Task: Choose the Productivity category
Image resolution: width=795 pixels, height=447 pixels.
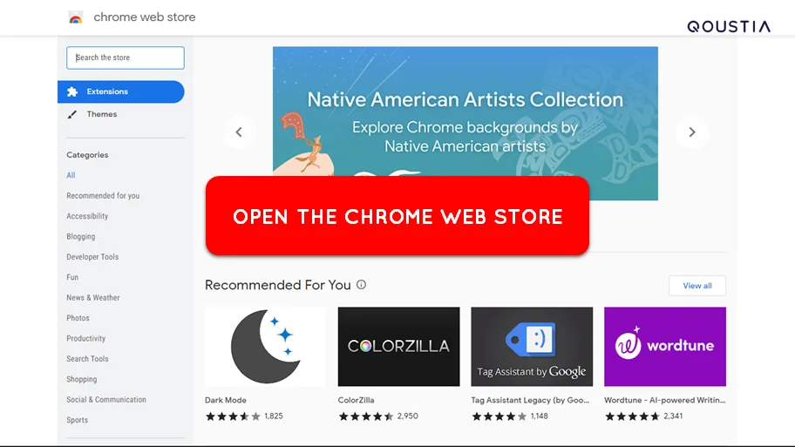Action: click(85, 339)
